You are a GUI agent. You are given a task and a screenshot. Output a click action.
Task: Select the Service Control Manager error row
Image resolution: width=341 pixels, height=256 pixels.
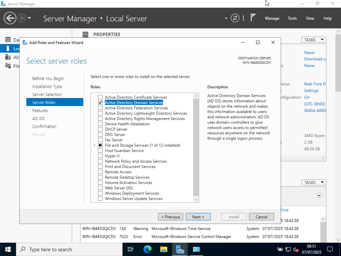pyautogui.click(x=190, y=237)
